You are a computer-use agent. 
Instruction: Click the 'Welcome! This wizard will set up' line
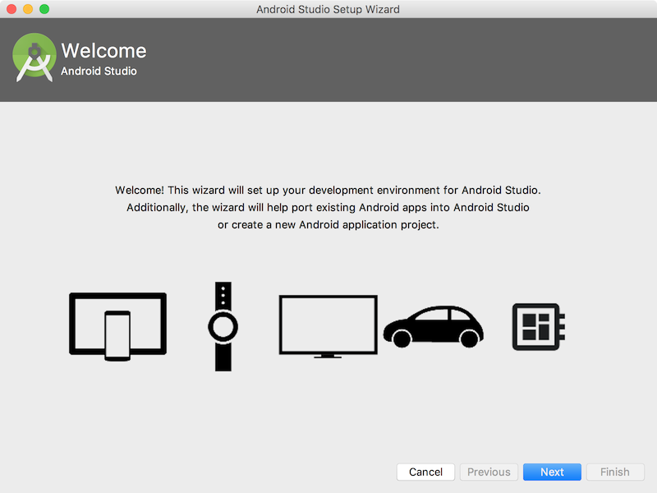coord(328,191)
